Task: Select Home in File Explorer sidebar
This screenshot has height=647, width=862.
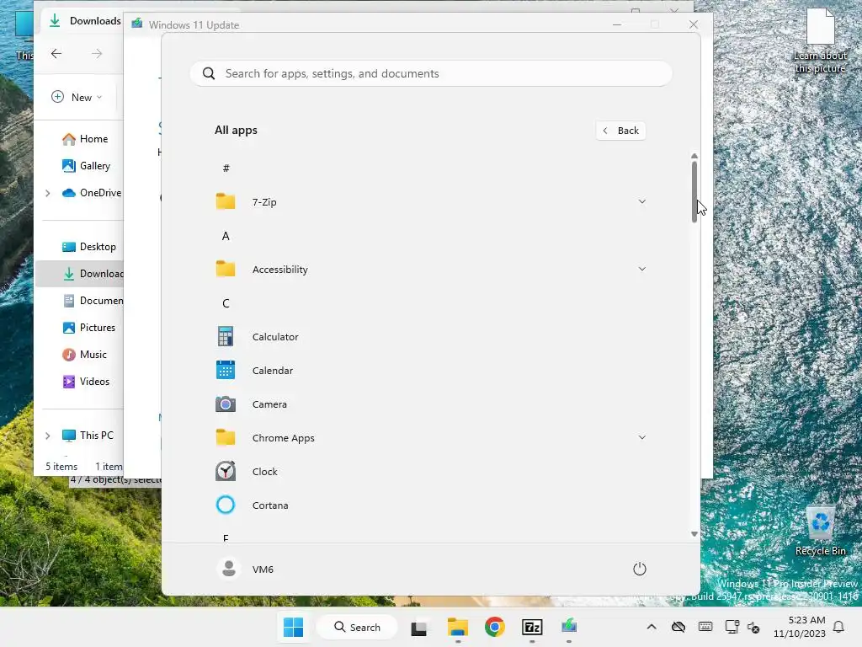Action: [x=85, y=139]
